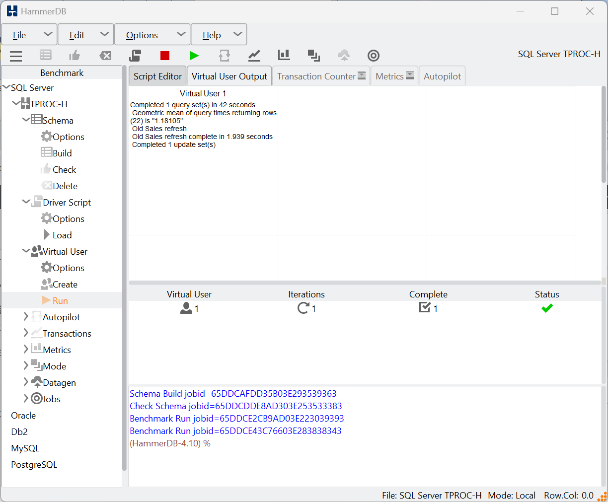Screen dimensions: 608x502
Task: Click the Help menu dropdown arrow
Action: 237,34
